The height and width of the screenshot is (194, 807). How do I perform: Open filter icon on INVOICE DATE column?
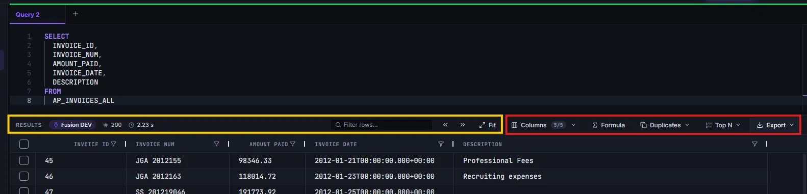pos(441,144)
